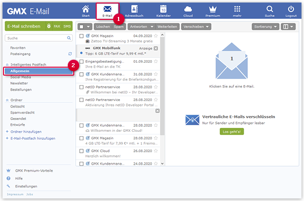Screen dimensions: 304x201
Task: Click the email list scroll up arrow
Action: 162,35
